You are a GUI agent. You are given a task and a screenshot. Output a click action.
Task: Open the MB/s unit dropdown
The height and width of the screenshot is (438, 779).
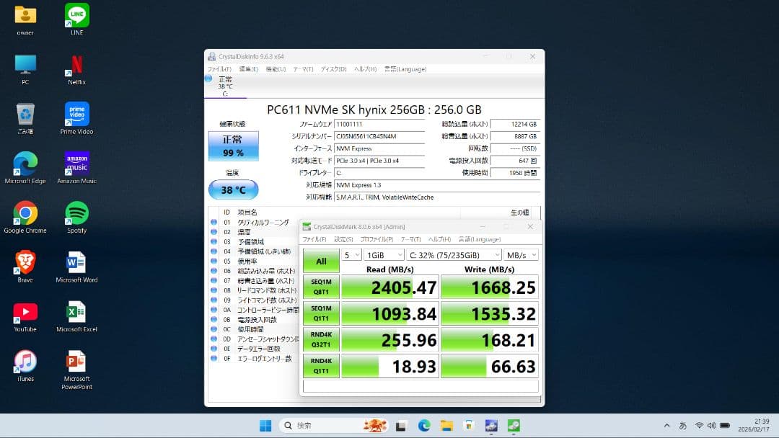click(522, 254)
